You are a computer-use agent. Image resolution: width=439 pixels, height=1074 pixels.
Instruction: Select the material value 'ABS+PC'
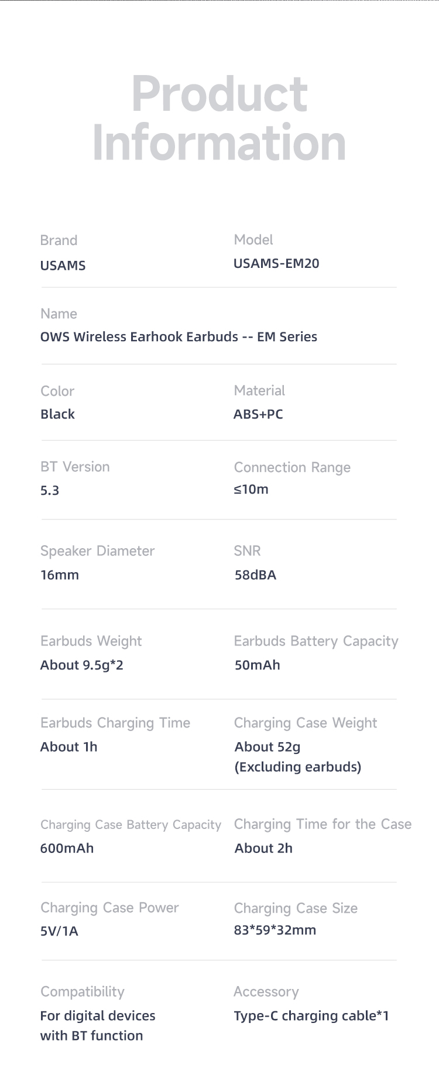258,414
